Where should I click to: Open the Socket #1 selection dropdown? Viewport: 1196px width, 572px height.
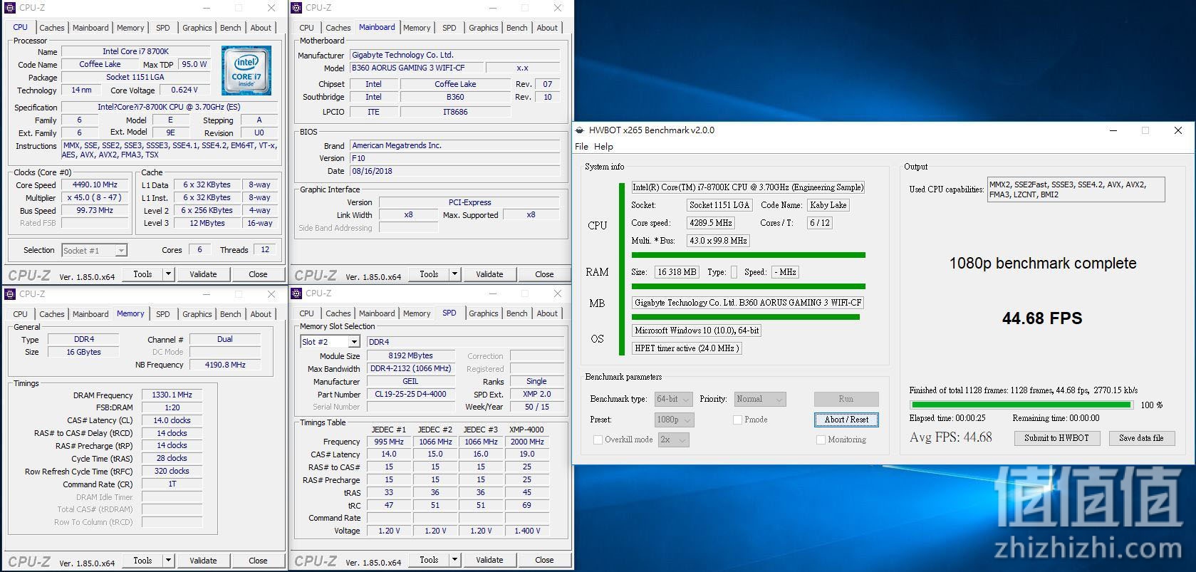click(x=94, y=251)
